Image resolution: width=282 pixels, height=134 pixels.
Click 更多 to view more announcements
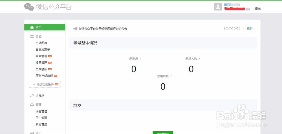coord(250,28)
